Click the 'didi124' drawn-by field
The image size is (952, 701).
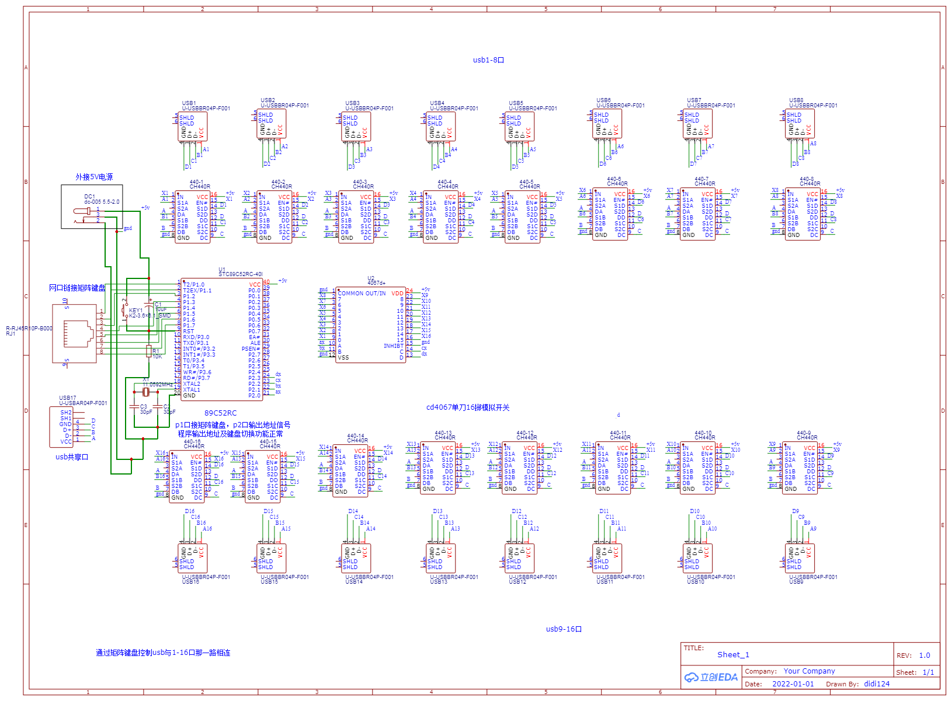[x=877, y=684]
